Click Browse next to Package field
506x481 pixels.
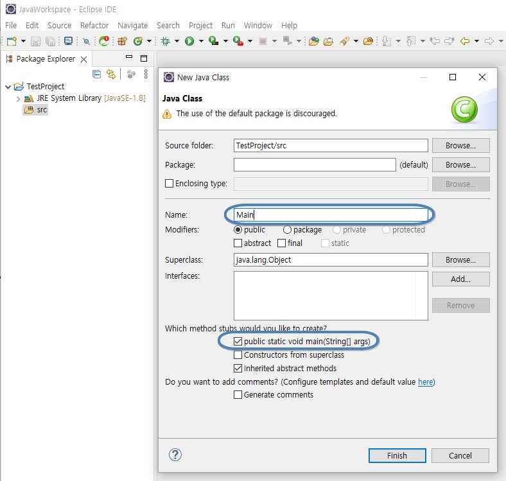(461, 165)
